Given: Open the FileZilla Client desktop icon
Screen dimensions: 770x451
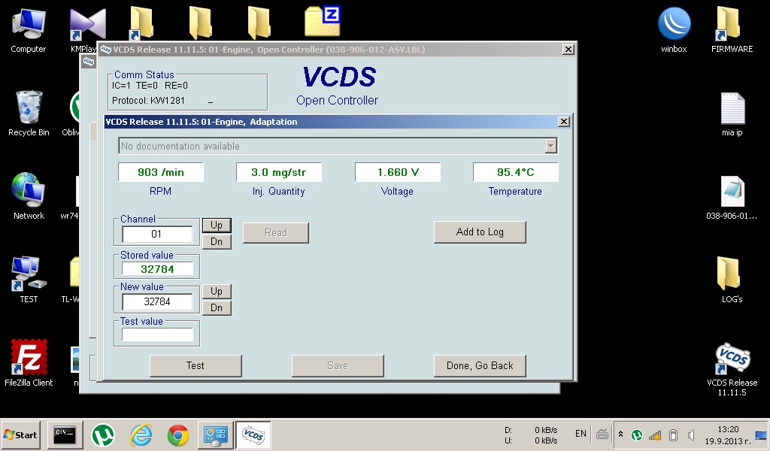Looking at the screenshot, I should (x=29, y=357).
